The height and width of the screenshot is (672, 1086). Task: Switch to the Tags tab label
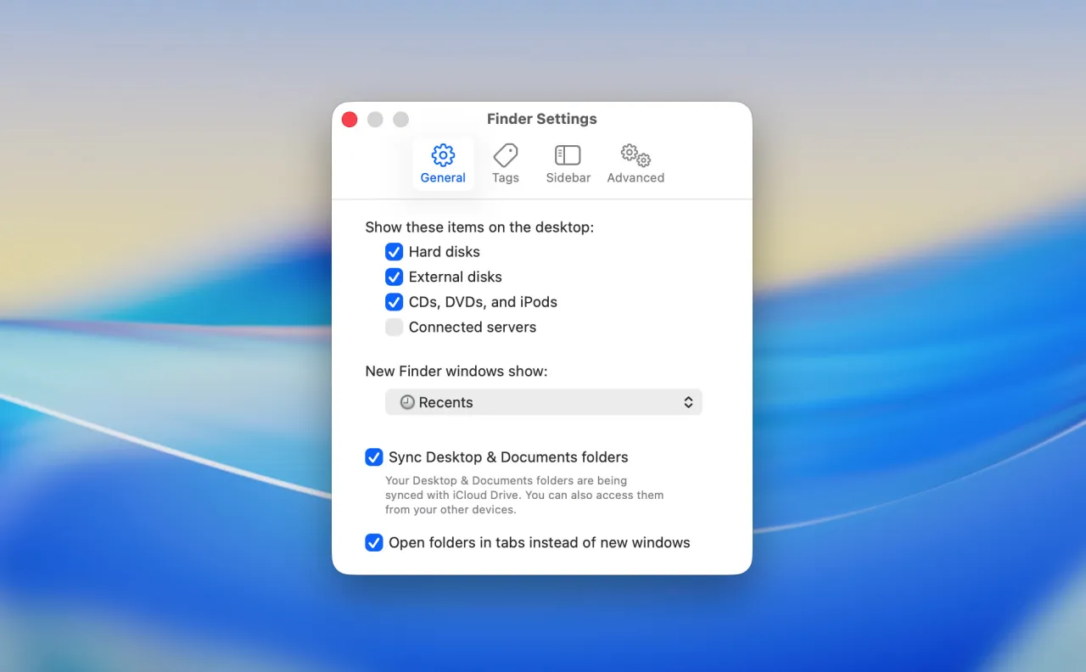click(506, 178)
